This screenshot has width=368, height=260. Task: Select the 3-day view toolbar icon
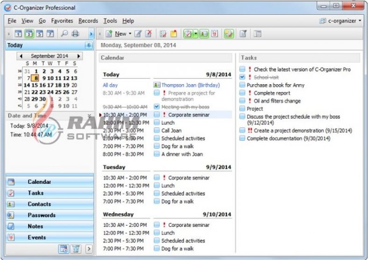(29, 34)
